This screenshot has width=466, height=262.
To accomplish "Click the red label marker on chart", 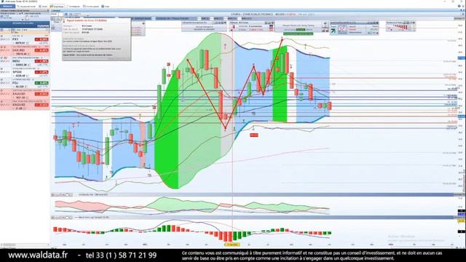I will [254, 135].
